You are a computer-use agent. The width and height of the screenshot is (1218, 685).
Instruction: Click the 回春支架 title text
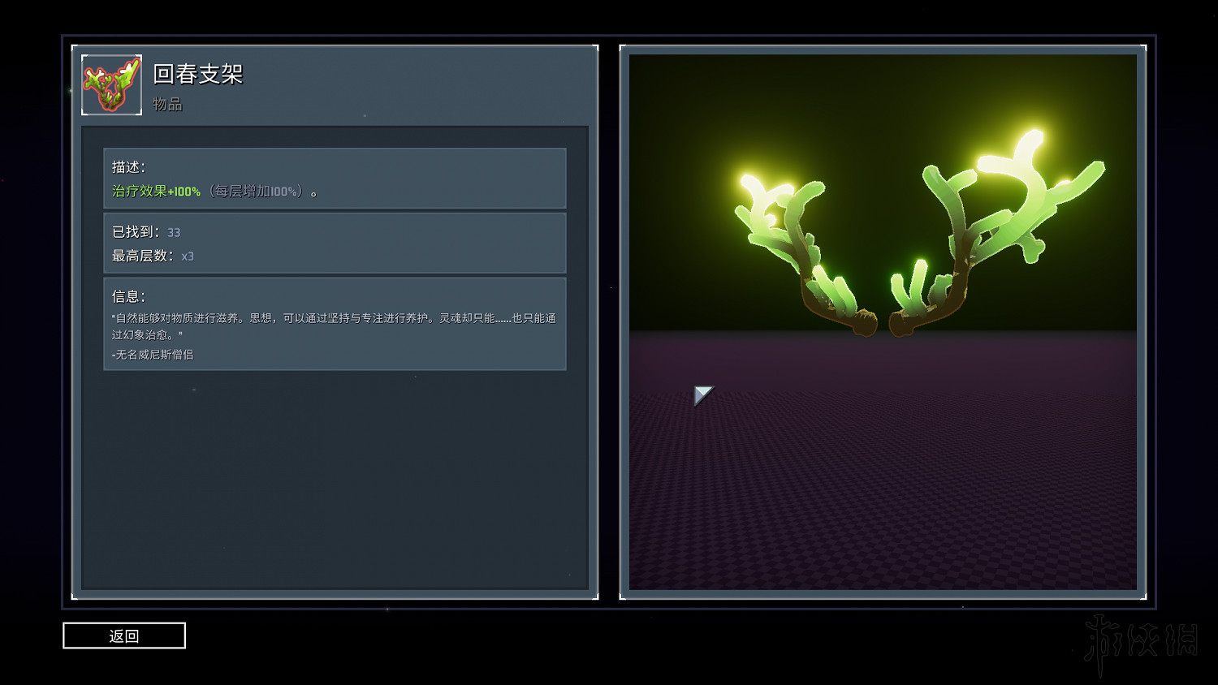click(x=198, y=74)
